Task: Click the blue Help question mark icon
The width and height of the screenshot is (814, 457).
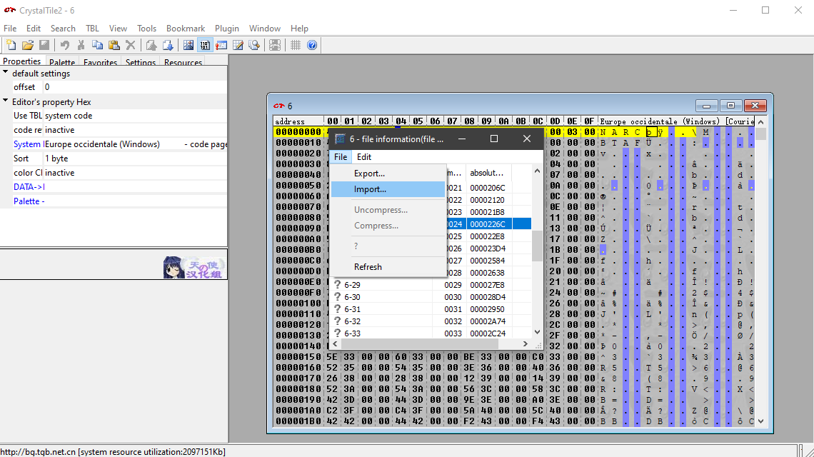Action: coord(312,45)
